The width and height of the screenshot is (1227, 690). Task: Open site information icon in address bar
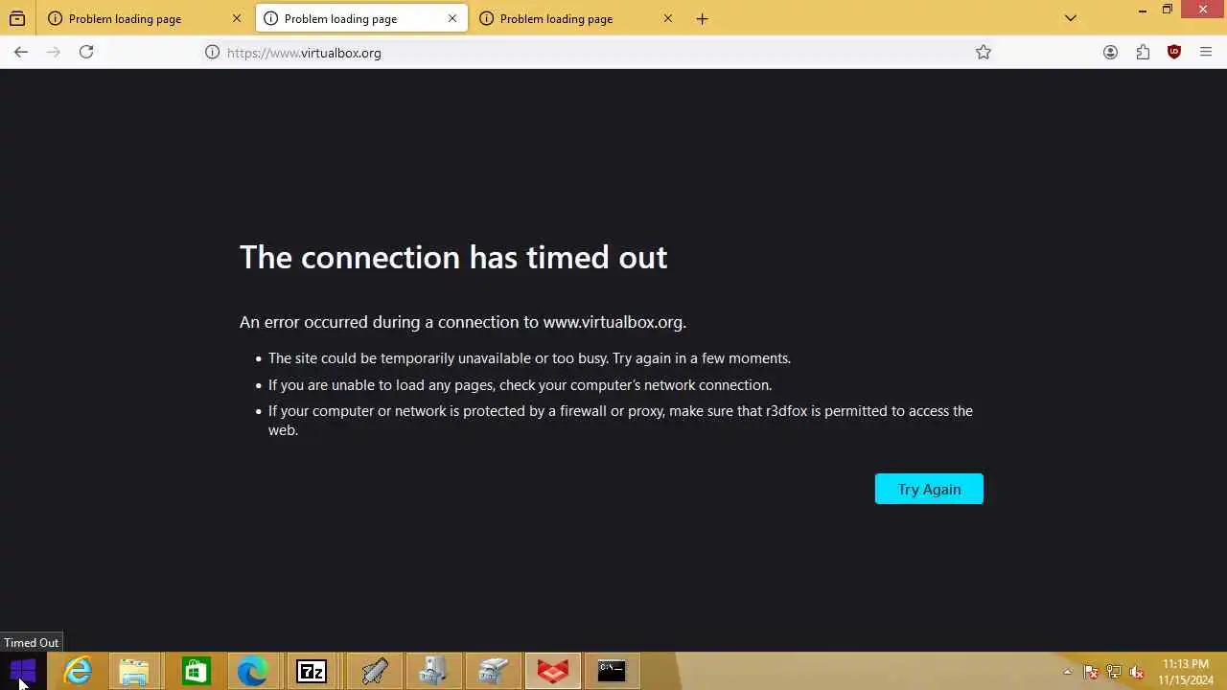[212, 53]
